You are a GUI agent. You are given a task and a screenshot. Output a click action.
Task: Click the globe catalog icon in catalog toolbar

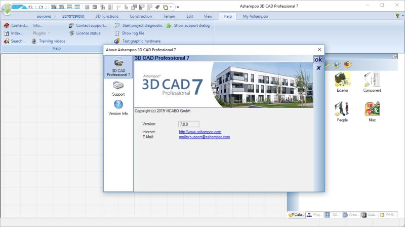click(x=337, y=64)
